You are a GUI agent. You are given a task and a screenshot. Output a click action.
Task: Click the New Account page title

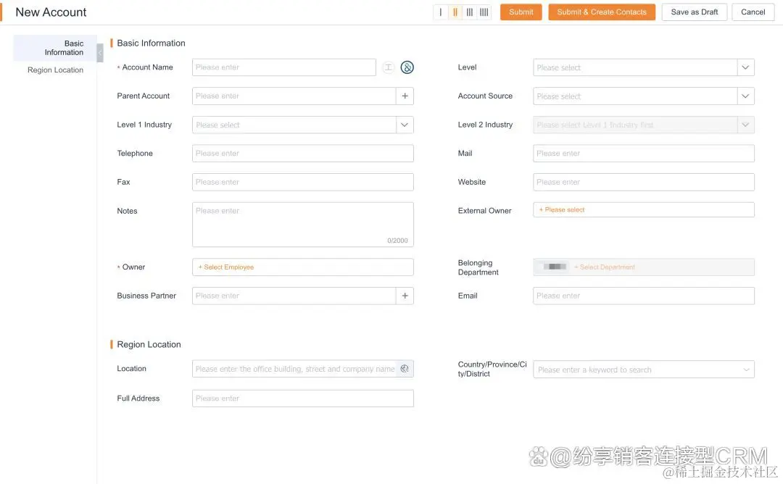pyautogui.click(x=51, y=12)
